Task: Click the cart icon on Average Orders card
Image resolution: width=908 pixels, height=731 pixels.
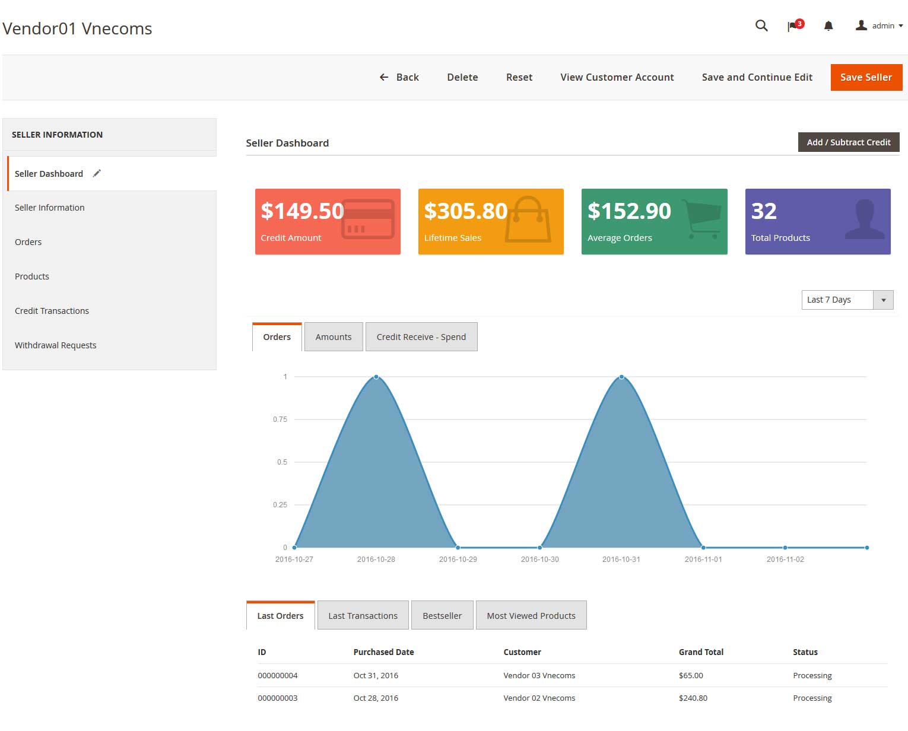Action: point(702,219)
